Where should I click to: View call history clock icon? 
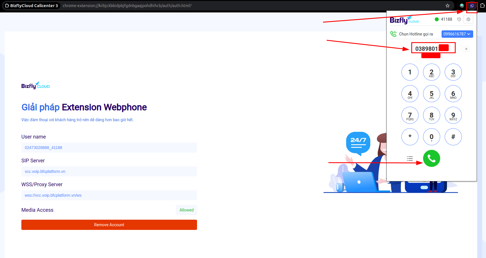[459, 19]
